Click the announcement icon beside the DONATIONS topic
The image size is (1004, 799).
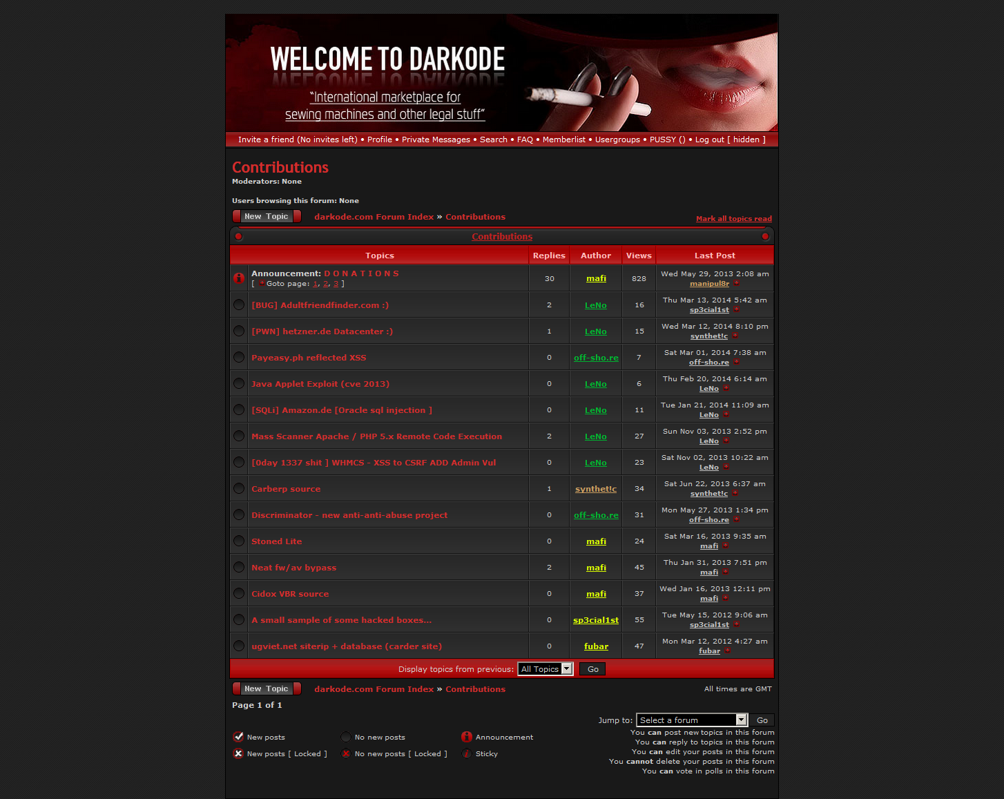(x=239, y=278)
